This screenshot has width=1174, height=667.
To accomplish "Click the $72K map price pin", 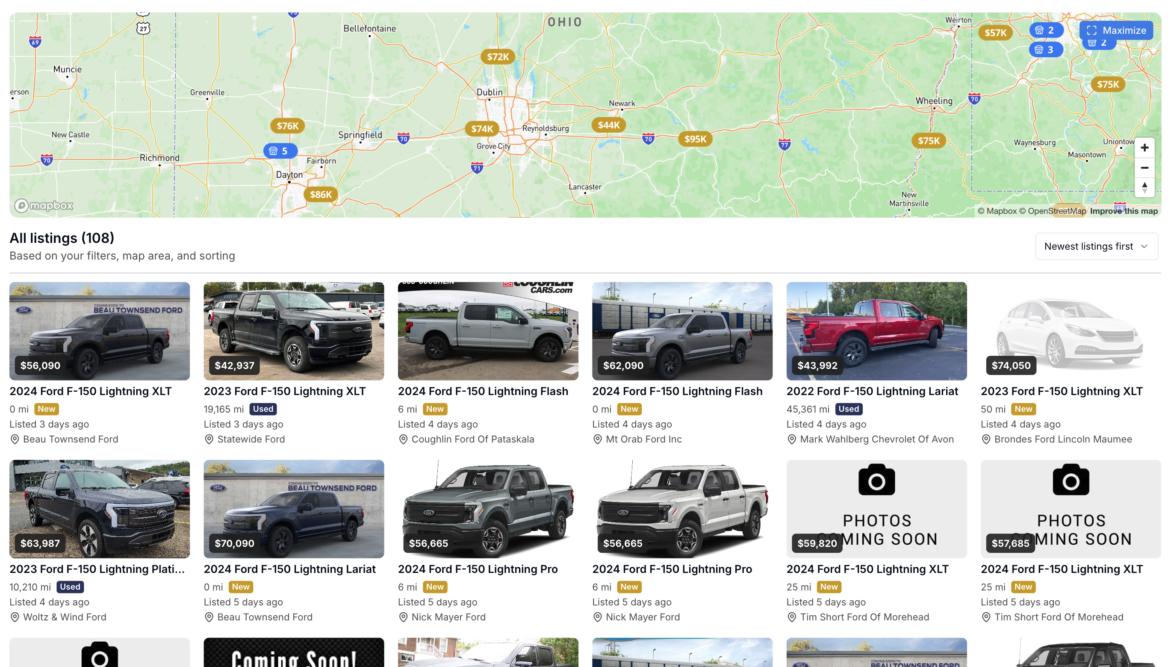I will point(498,57).
